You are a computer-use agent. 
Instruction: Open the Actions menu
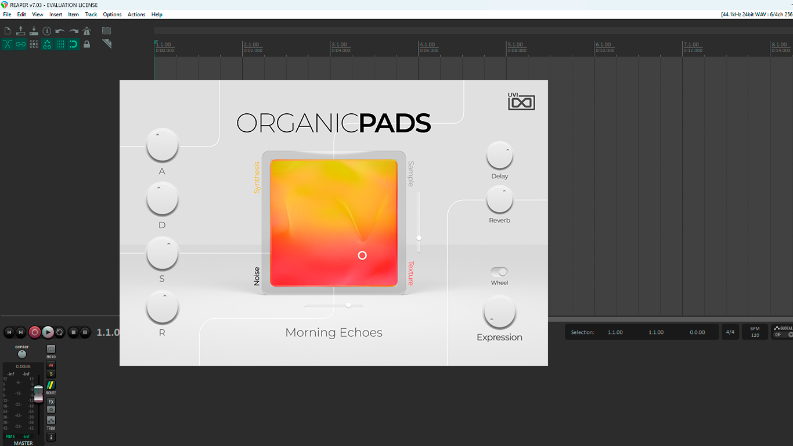click(136, 14)
